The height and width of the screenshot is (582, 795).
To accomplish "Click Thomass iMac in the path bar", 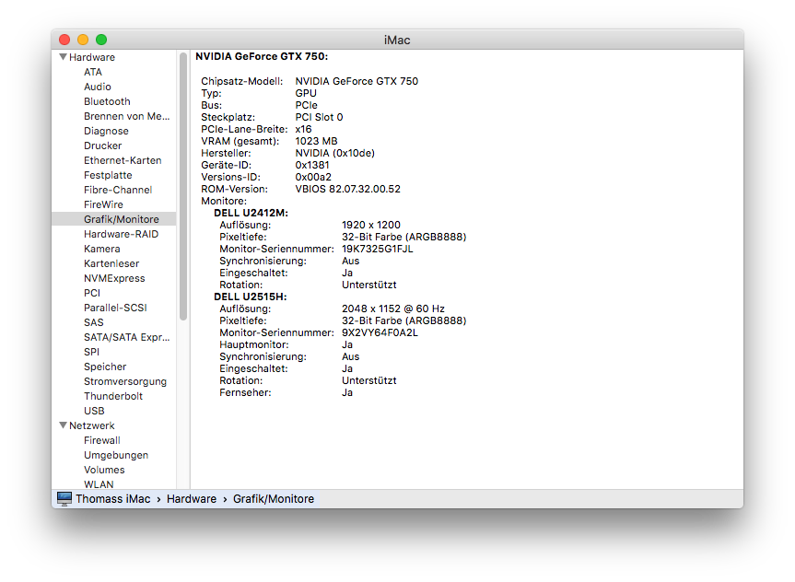I will tap(113, 499).
